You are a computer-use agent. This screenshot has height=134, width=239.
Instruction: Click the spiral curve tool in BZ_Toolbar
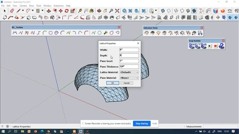pos(56,33)
